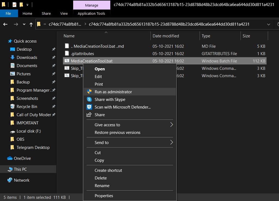Click the address bar folder icon

(x=39, y=24)
